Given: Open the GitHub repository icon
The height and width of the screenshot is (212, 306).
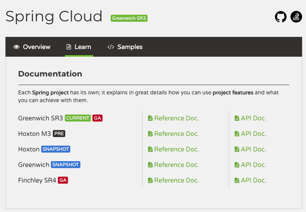Looking at the screenshot, I should tap(281, 17).
